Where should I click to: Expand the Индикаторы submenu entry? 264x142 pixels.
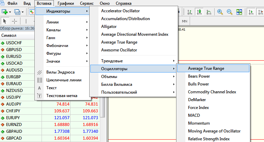pos(62,11)
